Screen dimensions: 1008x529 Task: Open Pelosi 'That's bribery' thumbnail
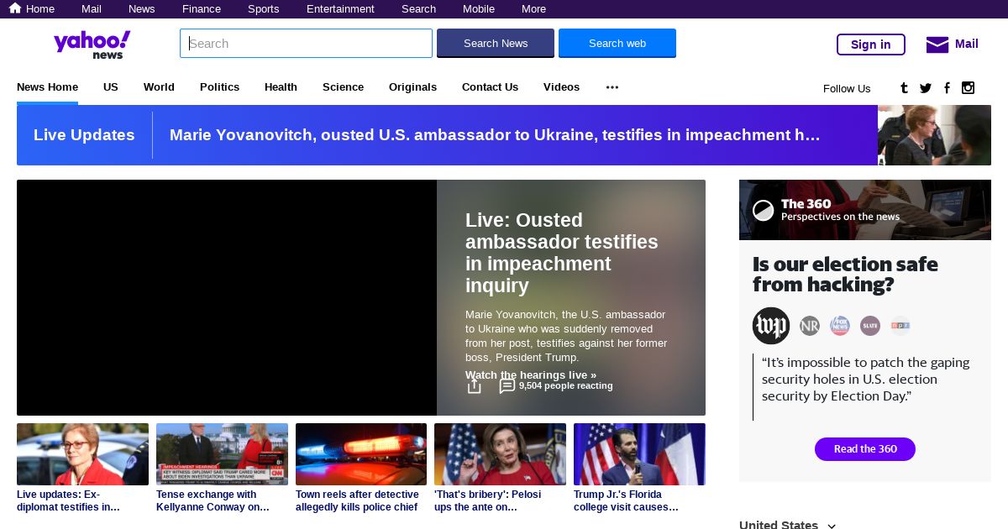click(x=500, y=454)
